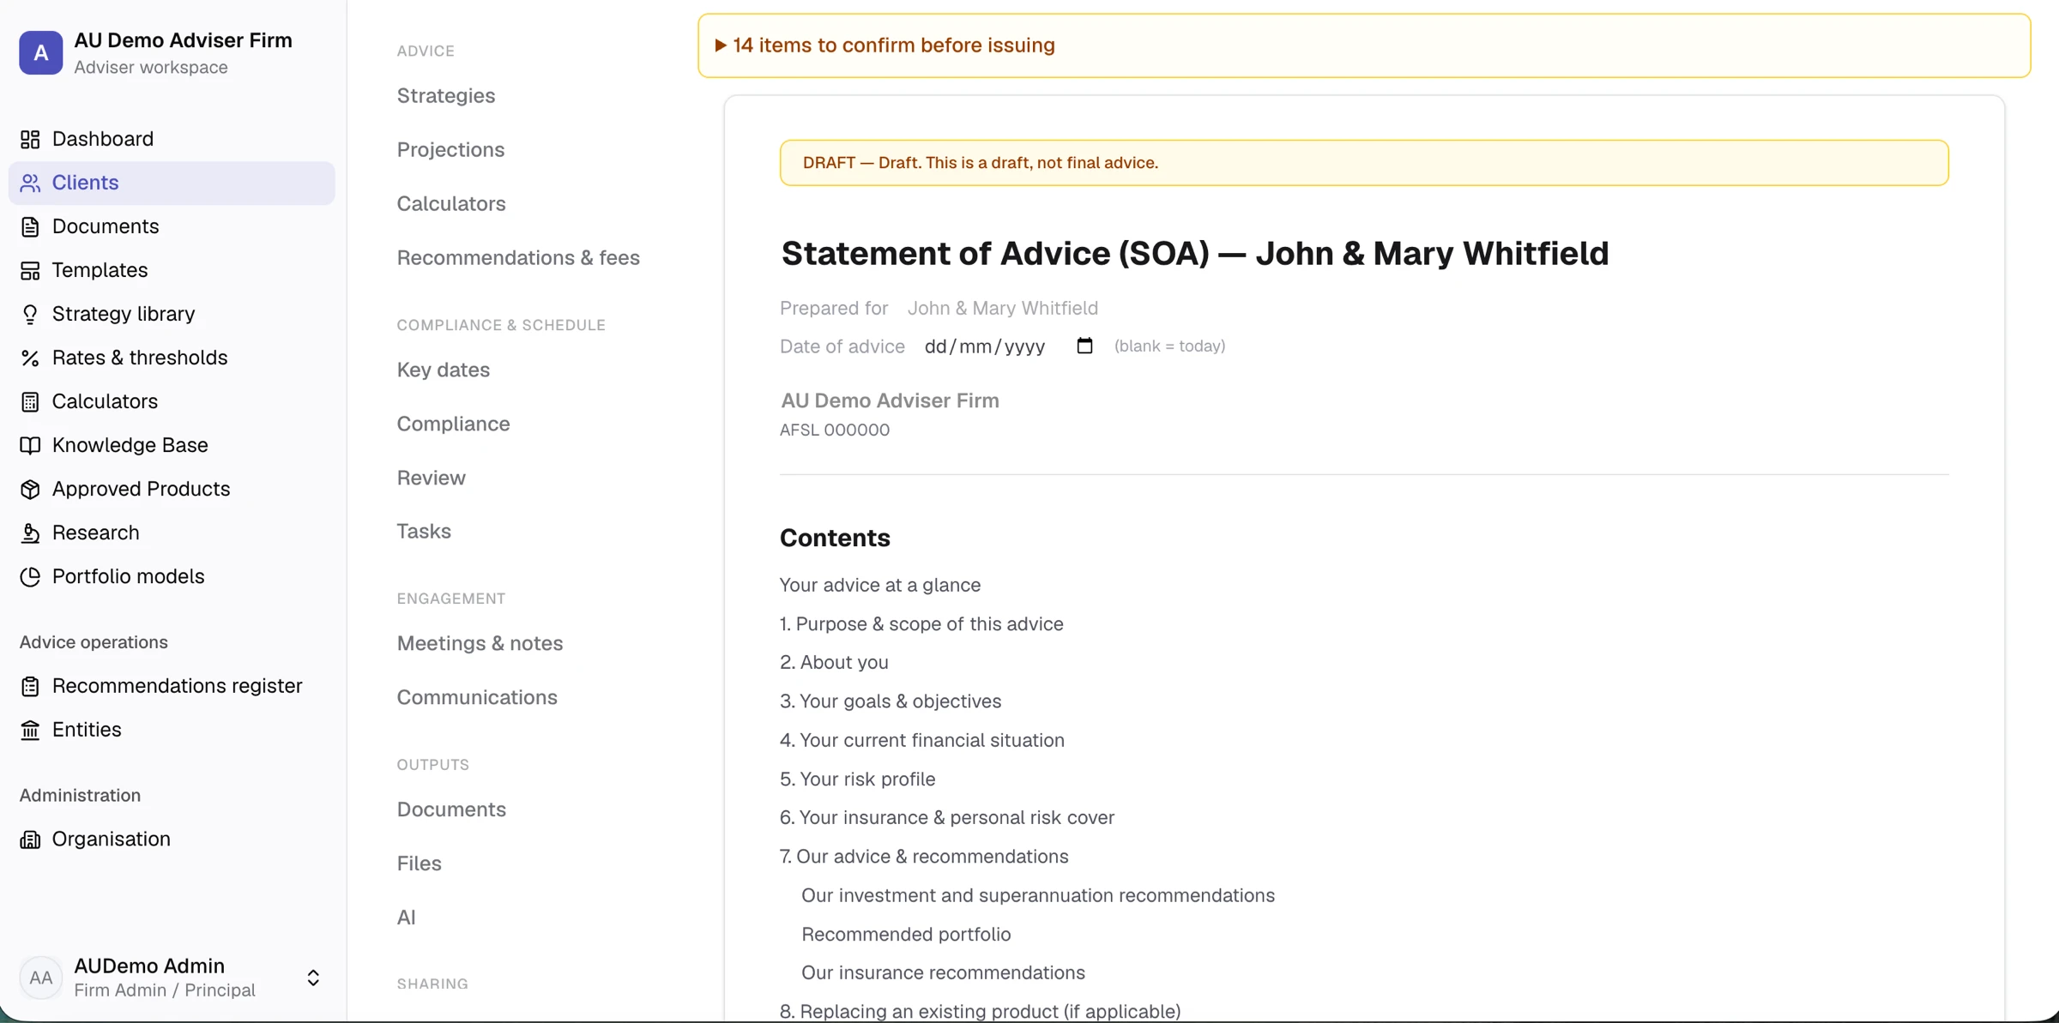Click the Statement of Advice title
Image resolution: width=2059 pixels, height=1023 pixels.
point(1194,254)
